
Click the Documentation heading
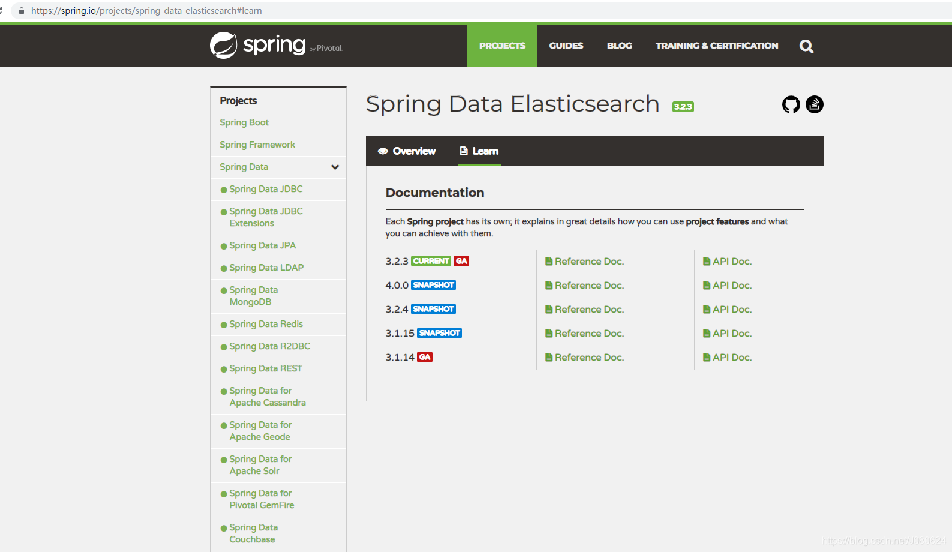[435, 193]
